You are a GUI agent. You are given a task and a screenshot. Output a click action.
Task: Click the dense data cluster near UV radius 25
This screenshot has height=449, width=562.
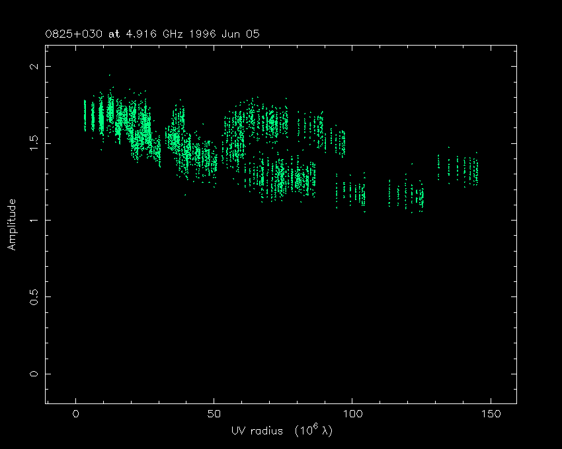pyautogui.click(x=143, y=129)
